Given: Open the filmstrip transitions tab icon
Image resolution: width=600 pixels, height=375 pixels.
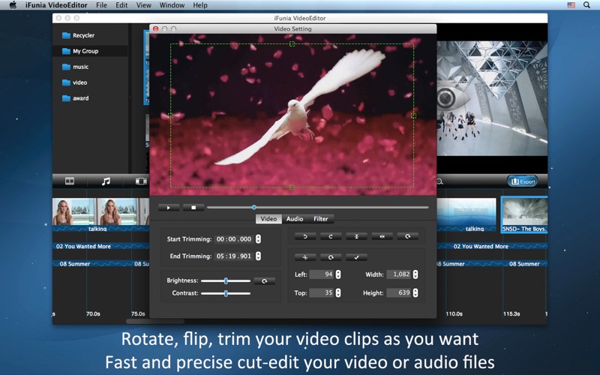Looking at the screenshot, I should (x=141, y=181).
